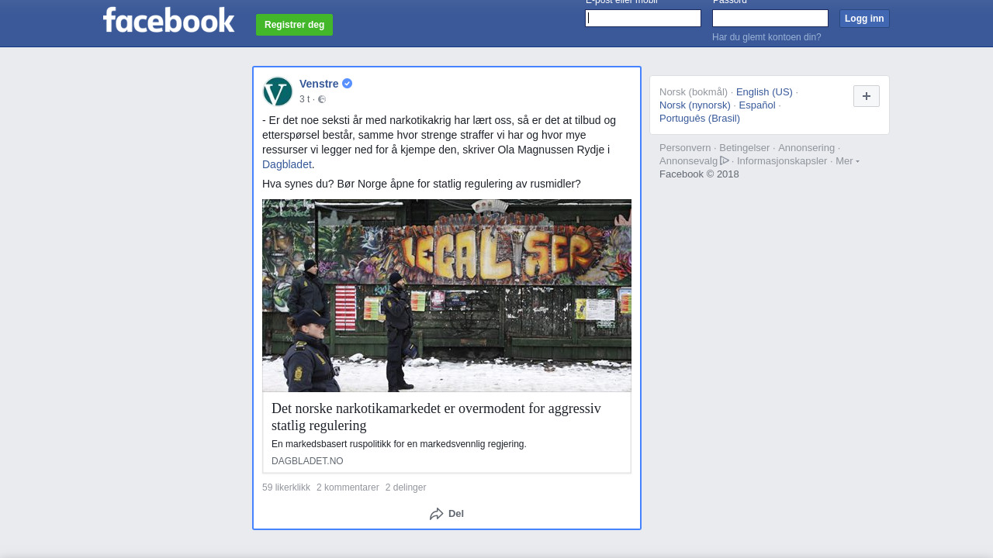Open Venstre profile picture

pos(278,91)
